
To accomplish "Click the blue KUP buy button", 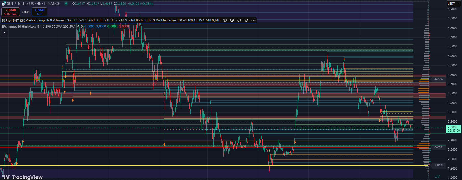I will click(x=40, y=12).
